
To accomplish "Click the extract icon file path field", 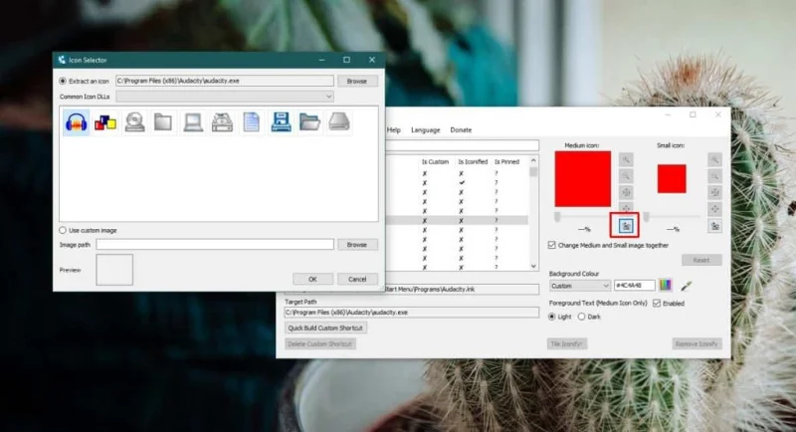I will pyautogui.click(x=225, y=81).
